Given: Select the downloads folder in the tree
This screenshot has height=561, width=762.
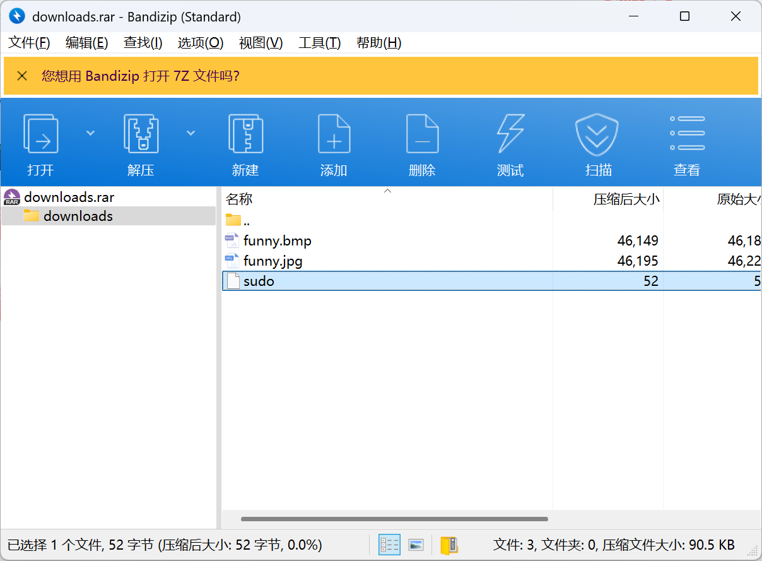Looking at the screenshot, I should [x=78, y=216].
